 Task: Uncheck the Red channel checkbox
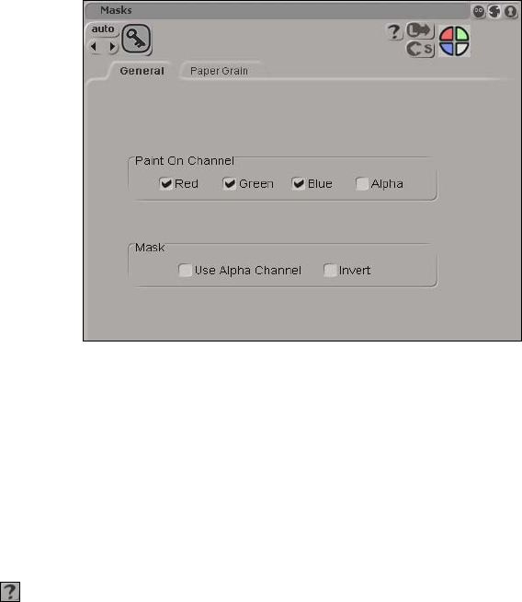165,183
